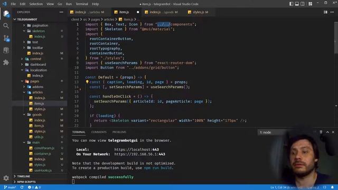Click the Explorer more actions ellipsis
The height and width of the screenshot is (190, 338).
[x=61, y=12]
